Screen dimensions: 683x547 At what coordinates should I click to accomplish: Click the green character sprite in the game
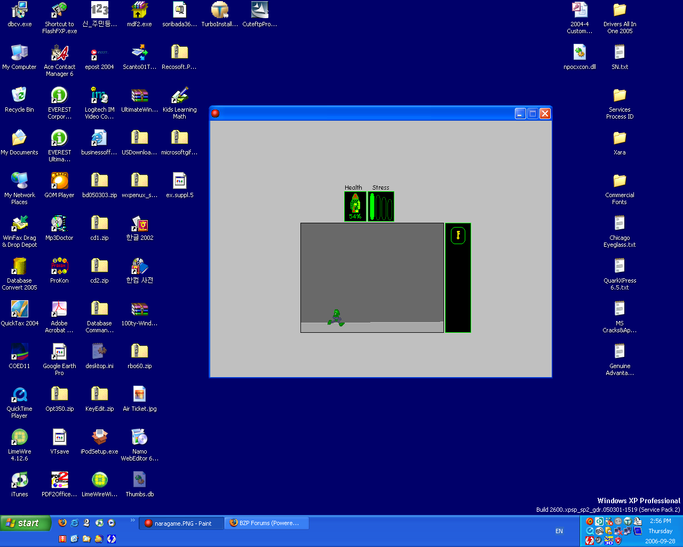click(x=336, y=317)
